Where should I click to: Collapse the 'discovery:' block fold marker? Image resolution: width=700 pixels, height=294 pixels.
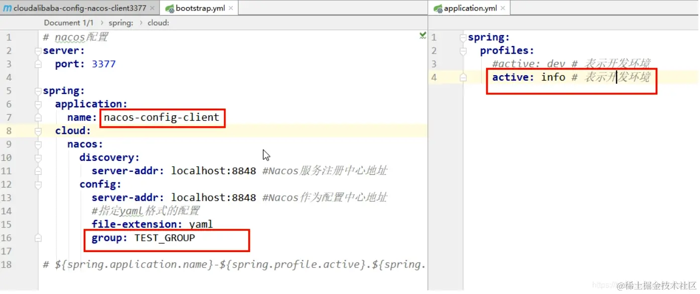(38, 157)
